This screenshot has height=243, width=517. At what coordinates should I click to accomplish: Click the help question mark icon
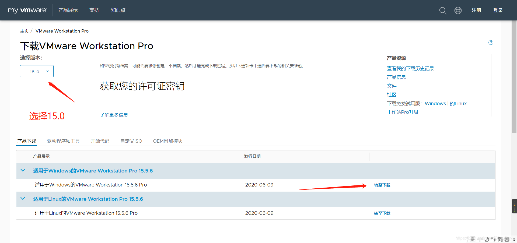pos(491,43)
